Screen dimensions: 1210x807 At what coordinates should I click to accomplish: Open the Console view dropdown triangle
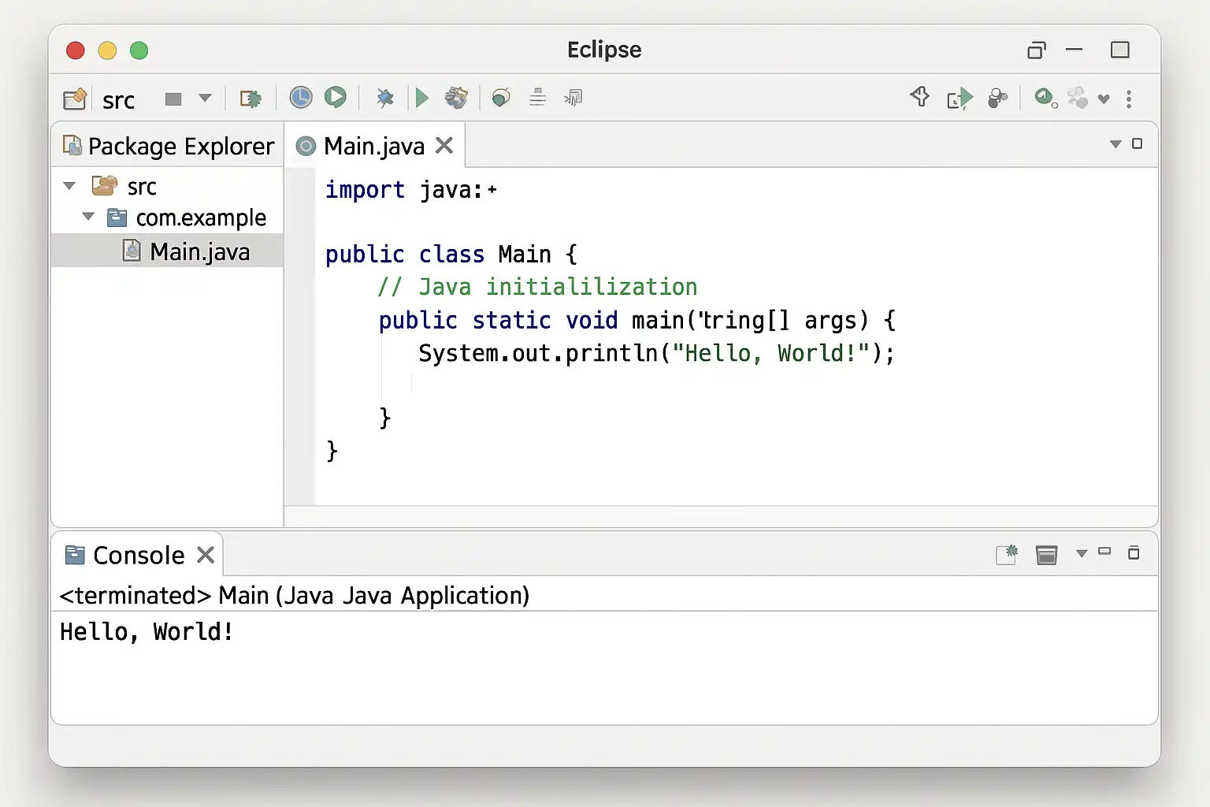pyautogui.click(x=1082, y=554)
